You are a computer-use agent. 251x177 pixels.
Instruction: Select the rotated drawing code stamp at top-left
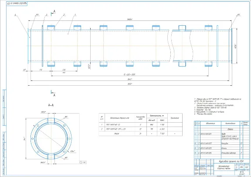17,3
